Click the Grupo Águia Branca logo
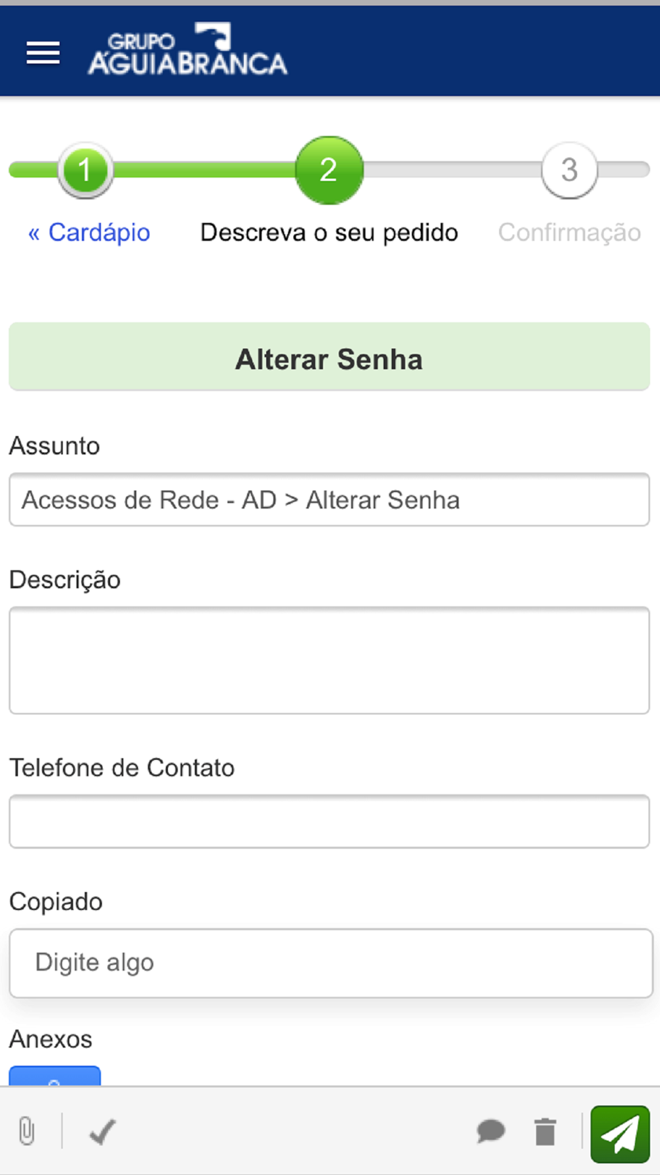 coord(188,48)
